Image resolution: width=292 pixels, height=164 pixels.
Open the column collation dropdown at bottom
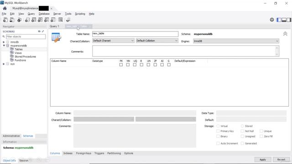166,119
